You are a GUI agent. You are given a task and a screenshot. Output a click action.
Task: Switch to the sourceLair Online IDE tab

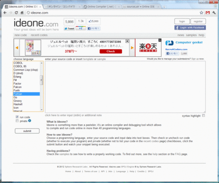pyautogui.click(x=141, y=7)
